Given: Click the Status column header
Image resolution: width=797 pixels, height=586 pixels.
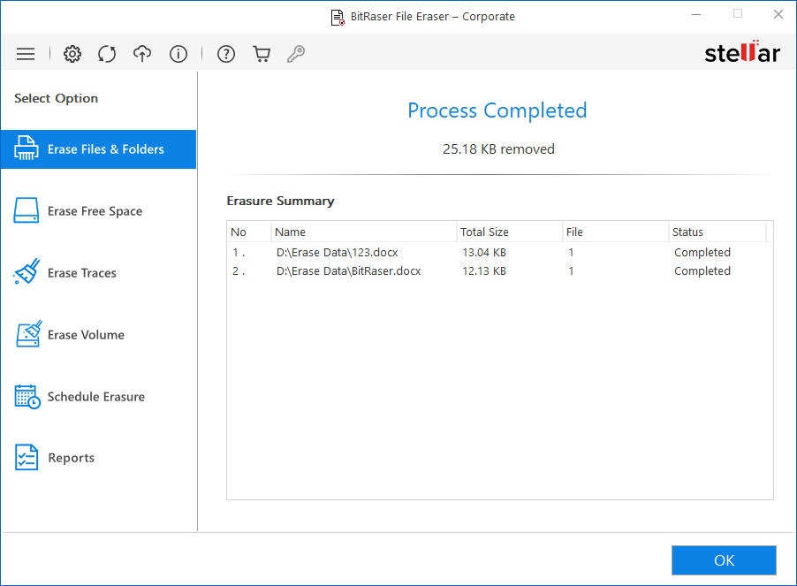Looking at the screenshot, I should [x=717, y=232].
